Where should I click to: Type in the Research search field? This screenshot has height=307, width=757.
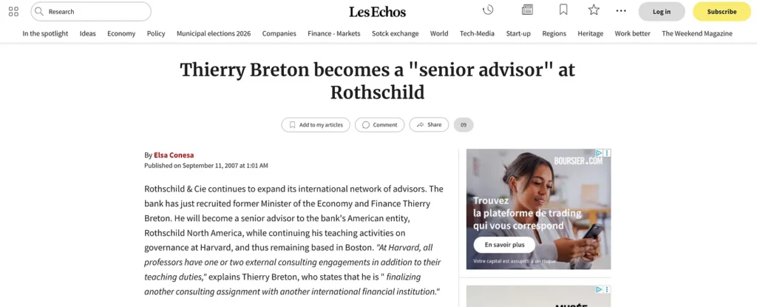(96, 12)
